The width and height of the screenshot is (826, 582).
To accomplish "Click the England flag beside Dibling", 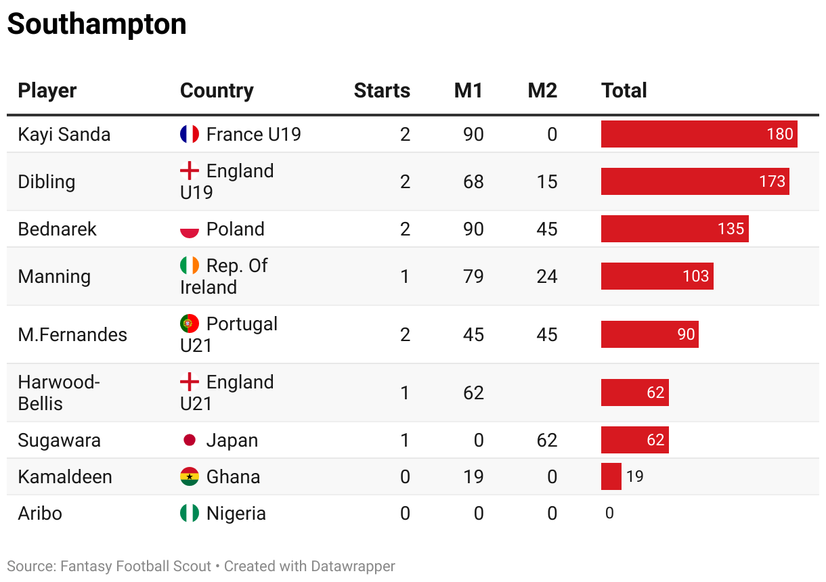I will click(x=190, y=171).
